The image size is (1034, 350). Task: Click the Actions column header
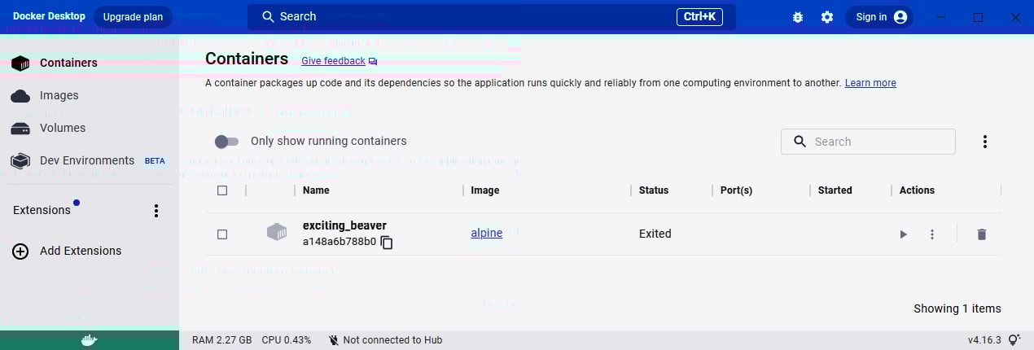[917, 190]
